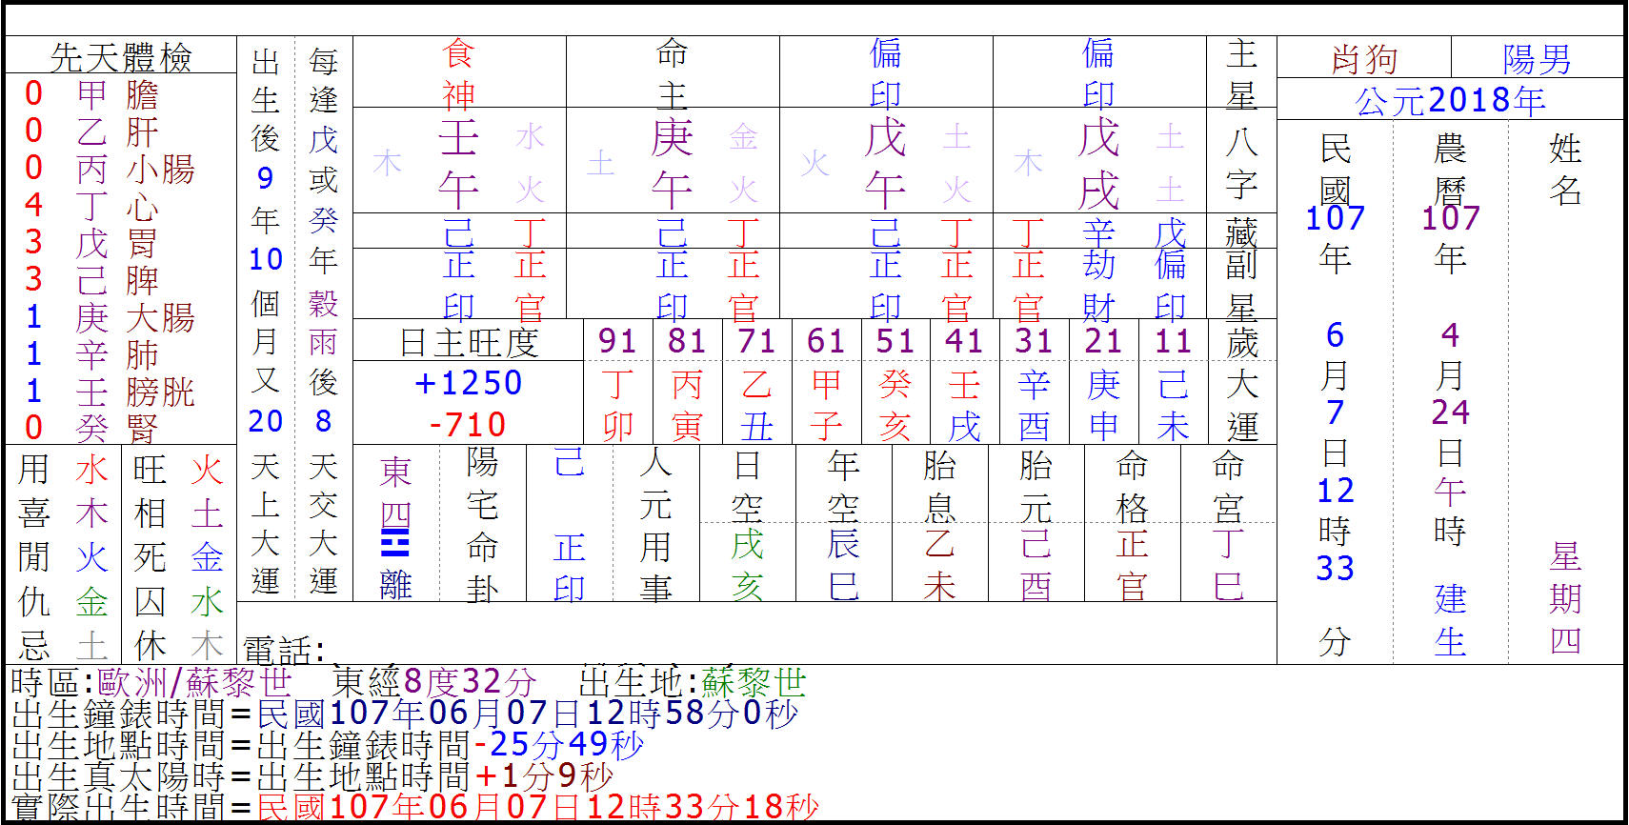
Task: Select the age 11 己未 luck cycle
Action: pyautogui.click(x=1173, y=383)
